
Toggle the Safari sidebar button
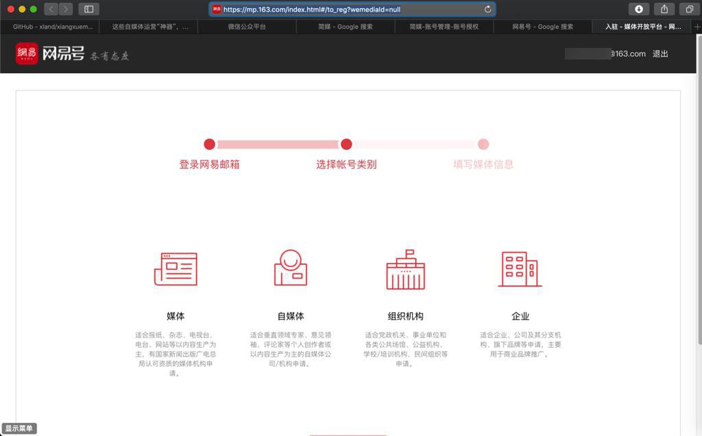coord(88,9)
